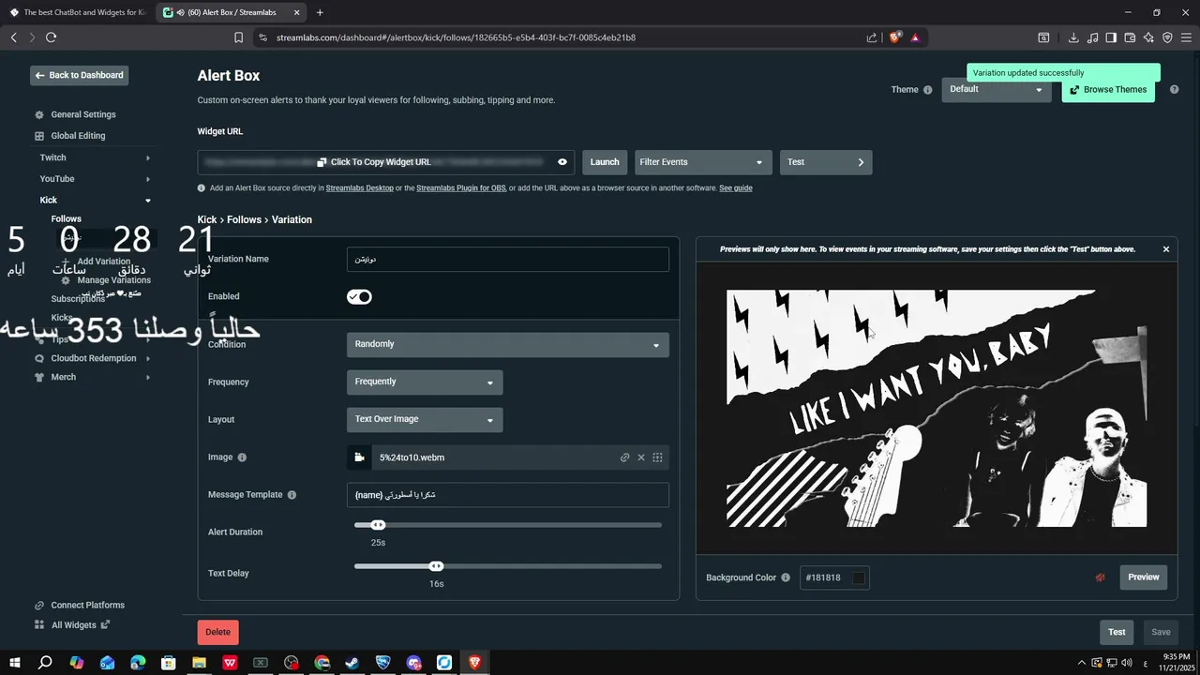
Task: Open the Theme Default dropdown
Action: 997,90
